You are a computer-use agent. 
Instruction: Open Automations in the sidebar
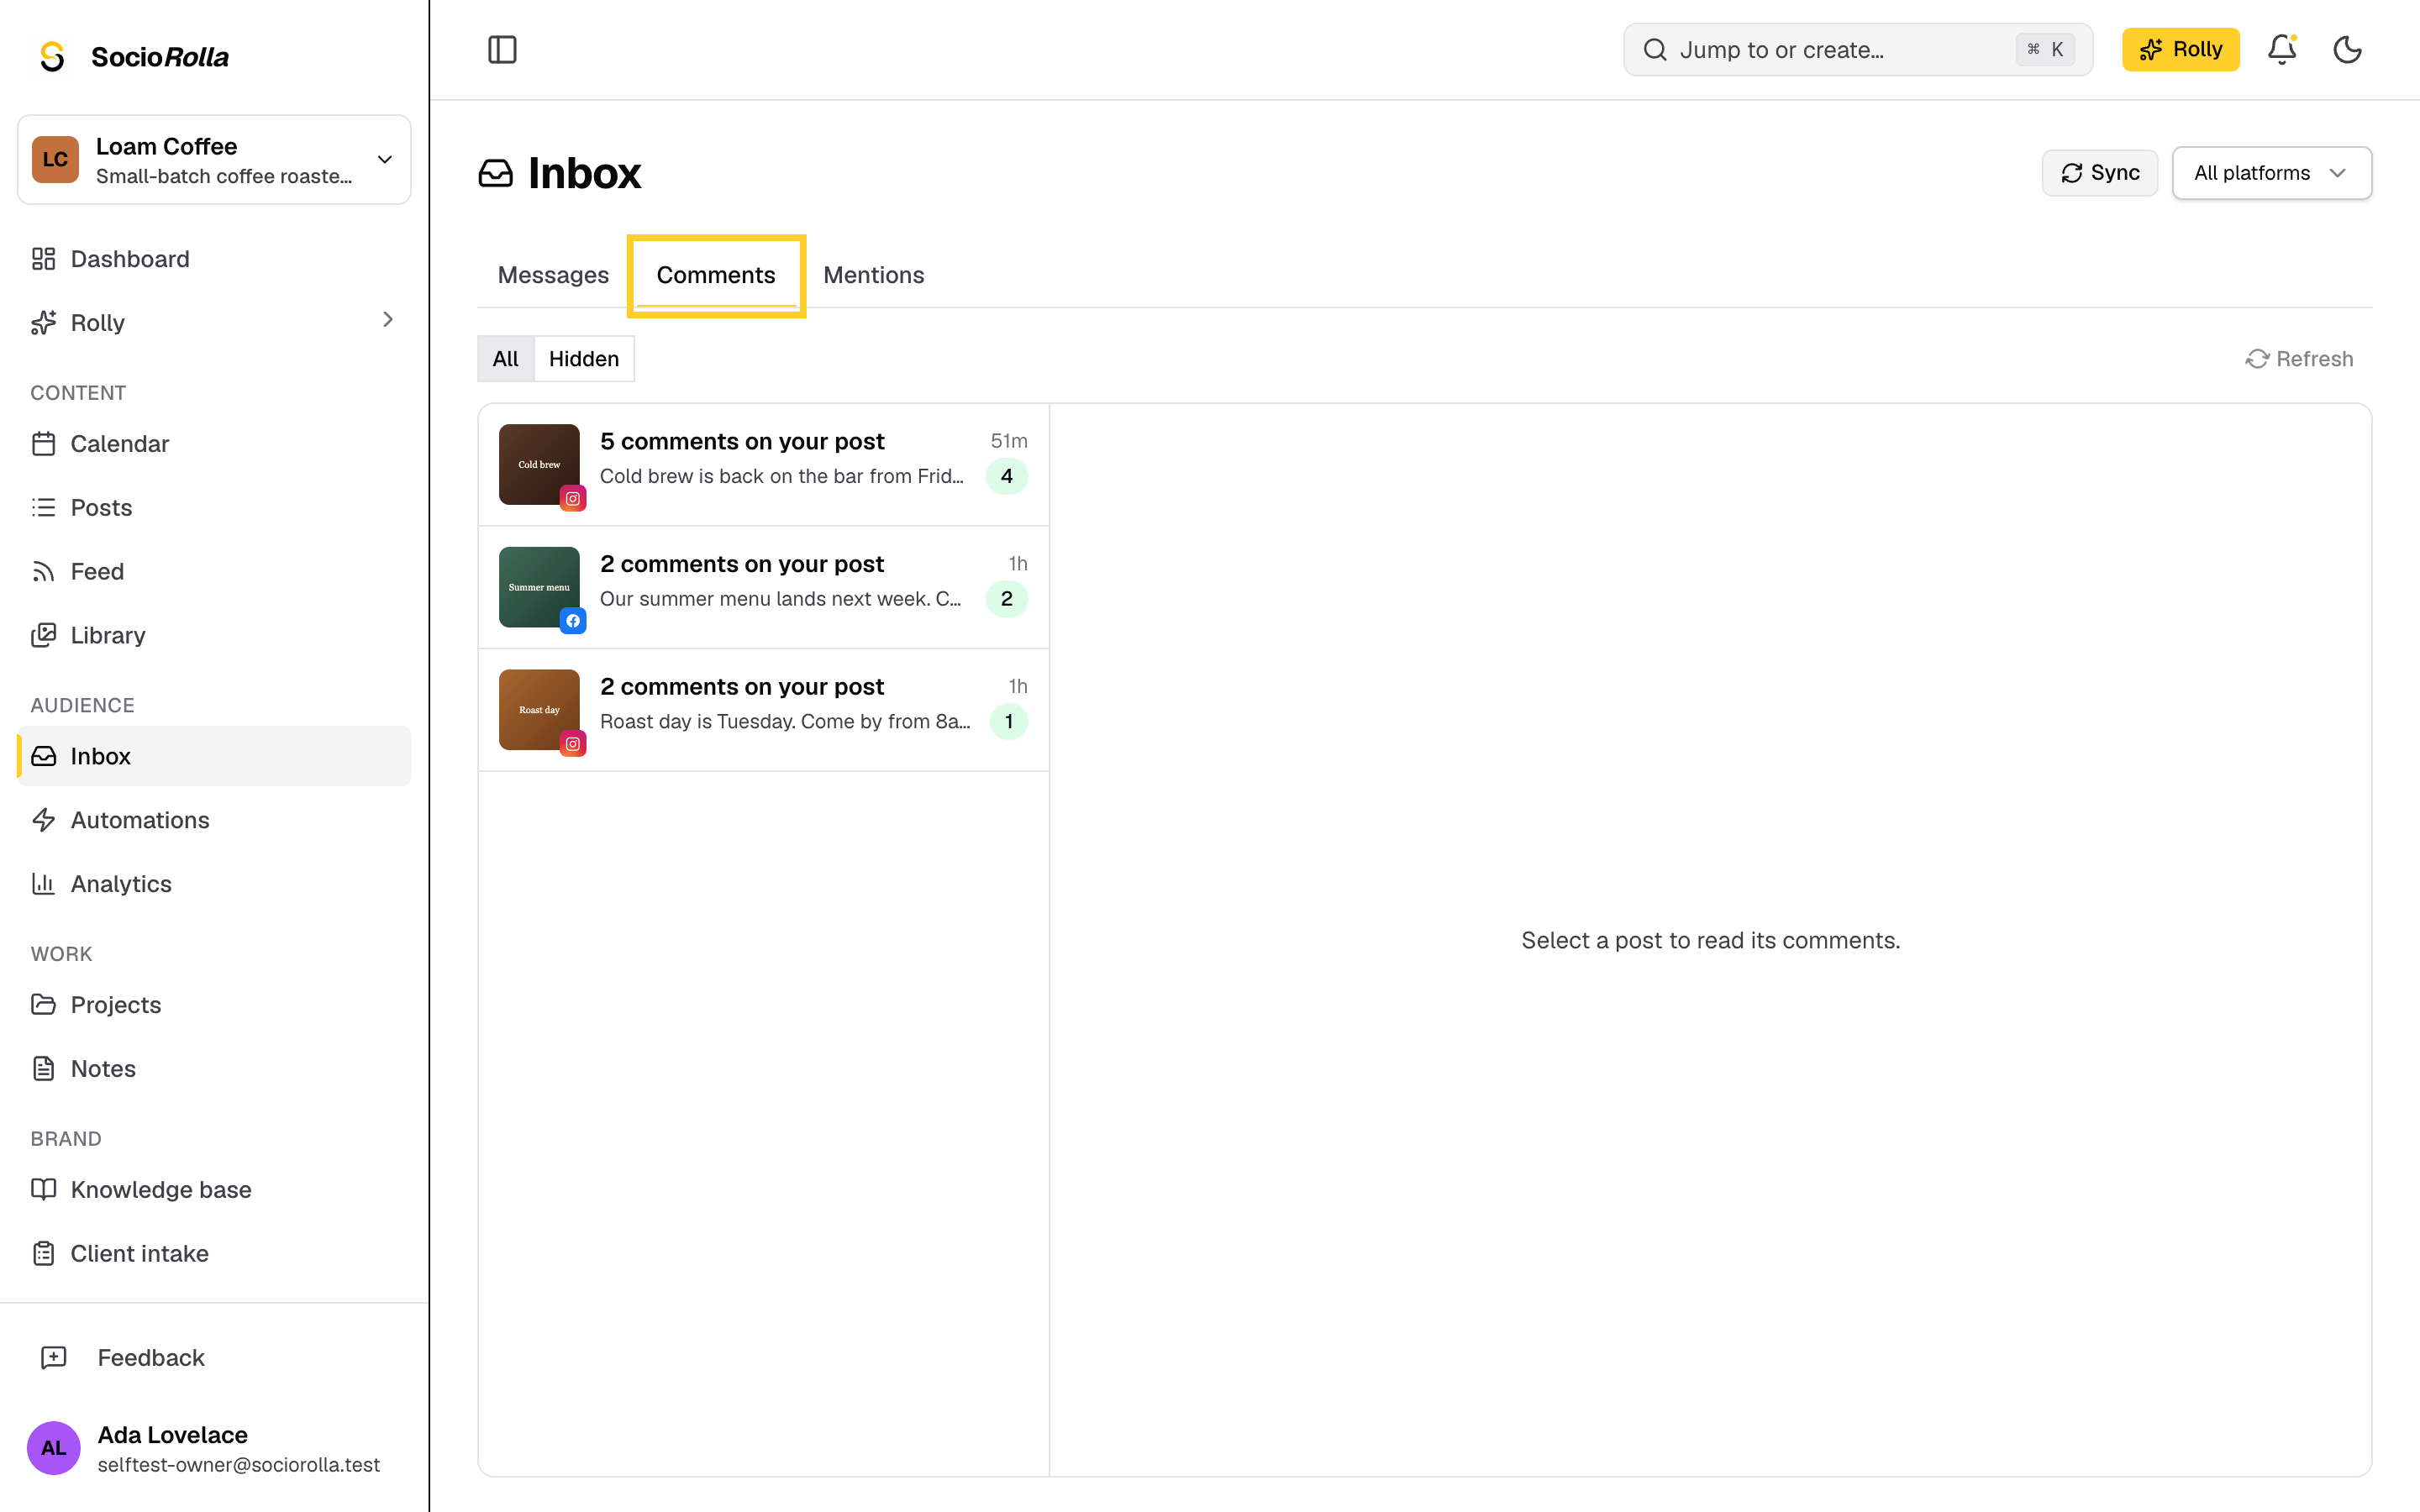[214, 820]
